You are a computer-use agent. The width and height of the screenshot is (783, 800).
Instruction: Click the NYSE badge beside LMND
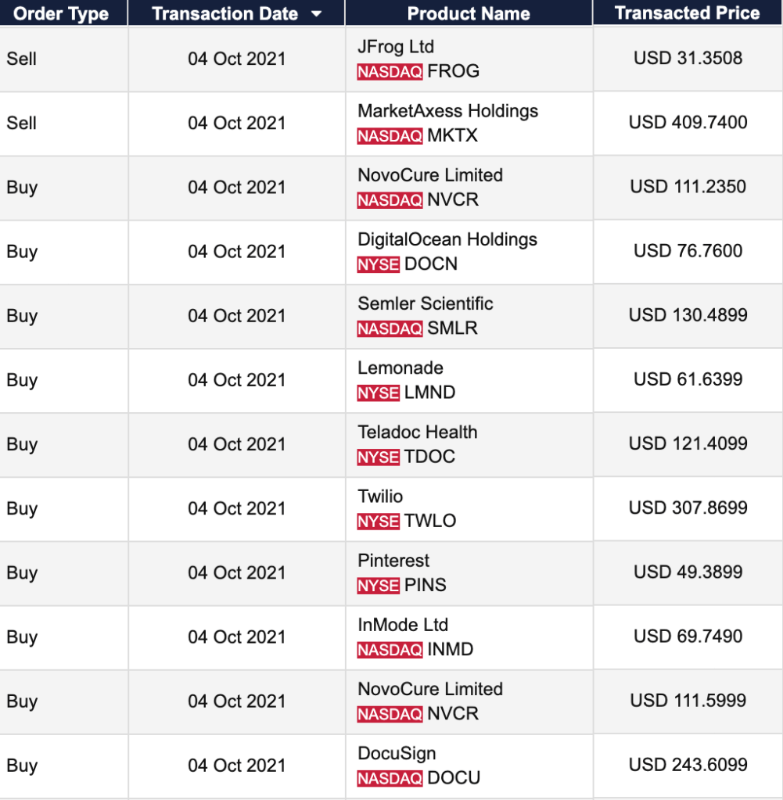tap(378, 393)
